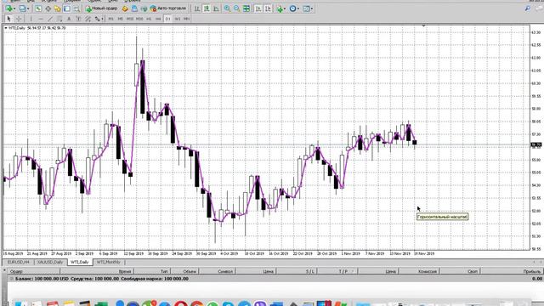Expand the arrows objects dropdown
The image size is (544, 306).
pyautogui.click(x=102, y=19)
